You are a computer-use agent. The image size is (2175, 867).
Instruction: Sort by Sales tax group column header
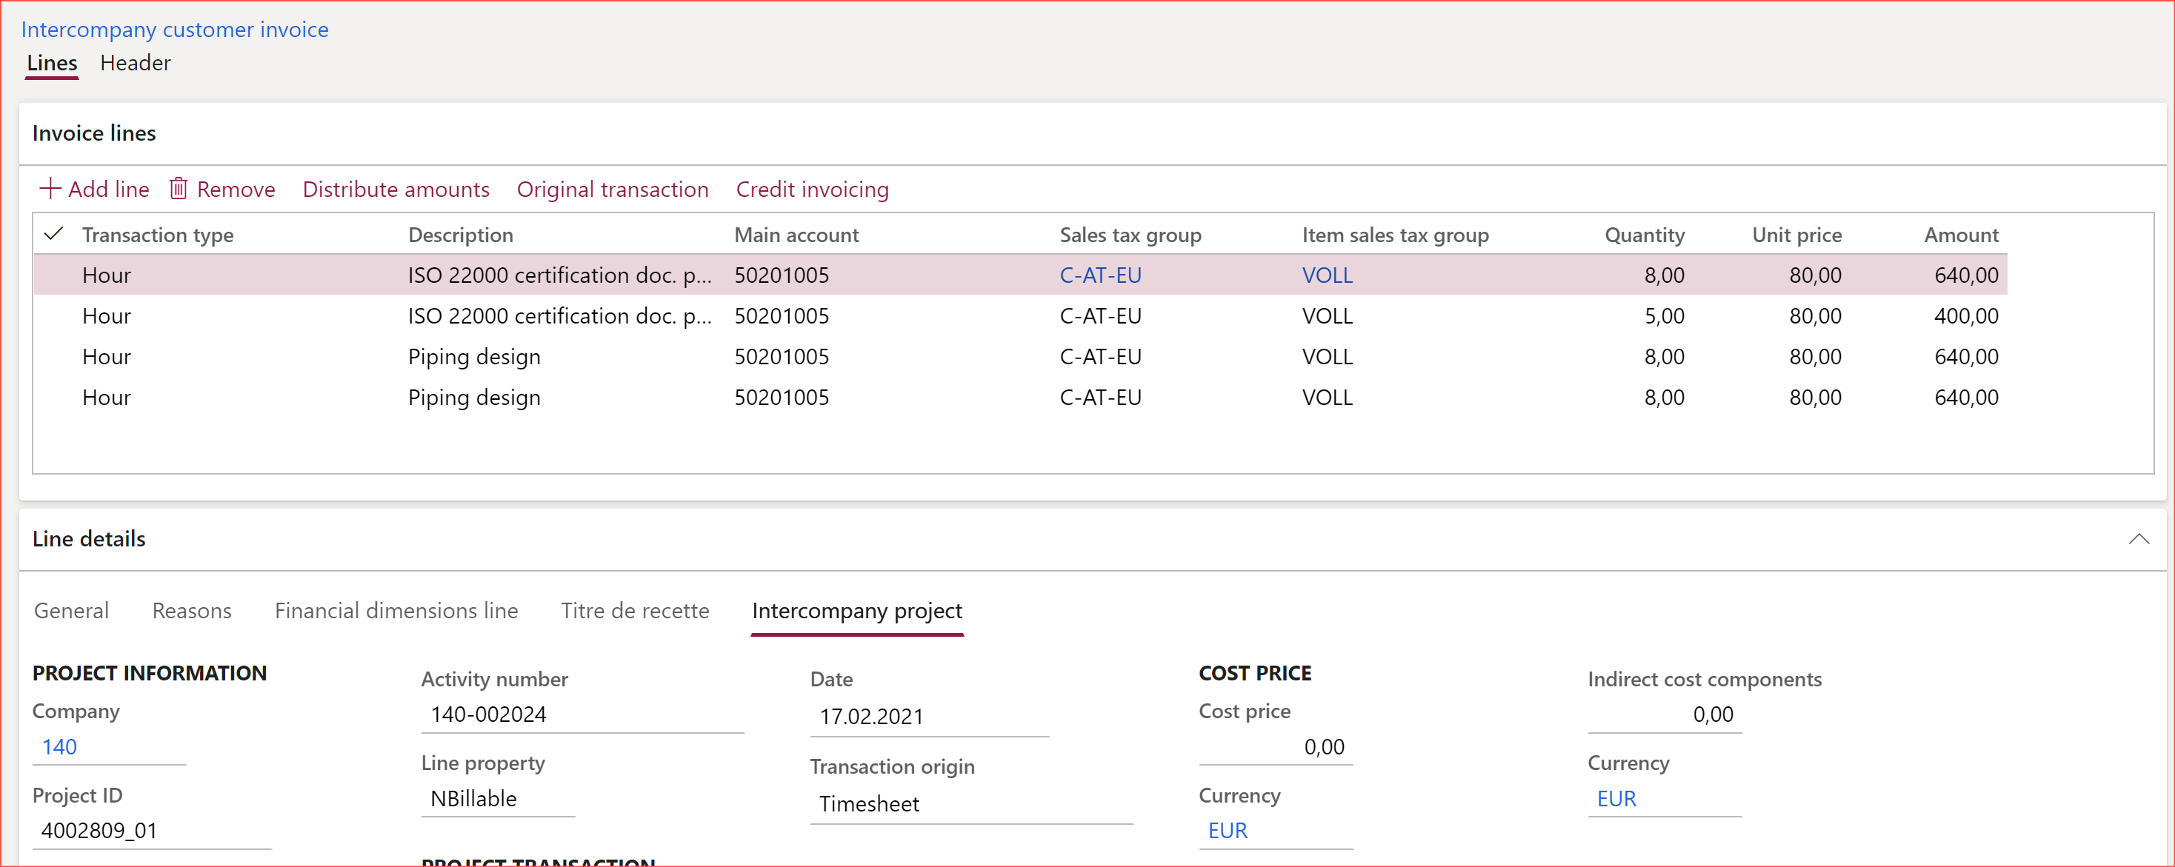click(x=1130, y=235)
